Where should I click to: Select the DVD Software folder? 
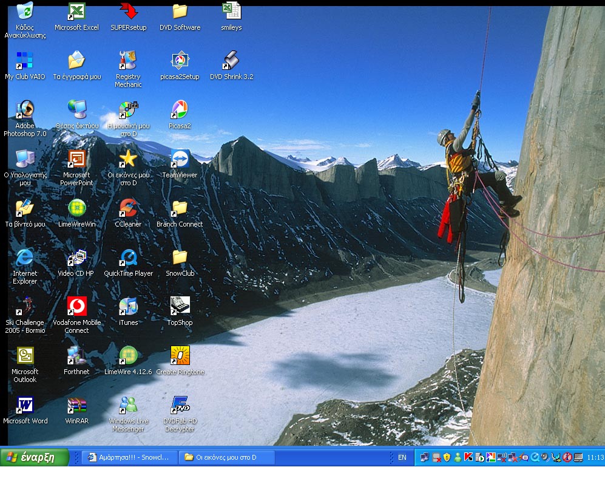coord(180,11)
